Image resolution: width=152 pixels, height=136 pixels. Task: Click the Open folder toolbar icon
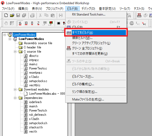coord(12,15)
